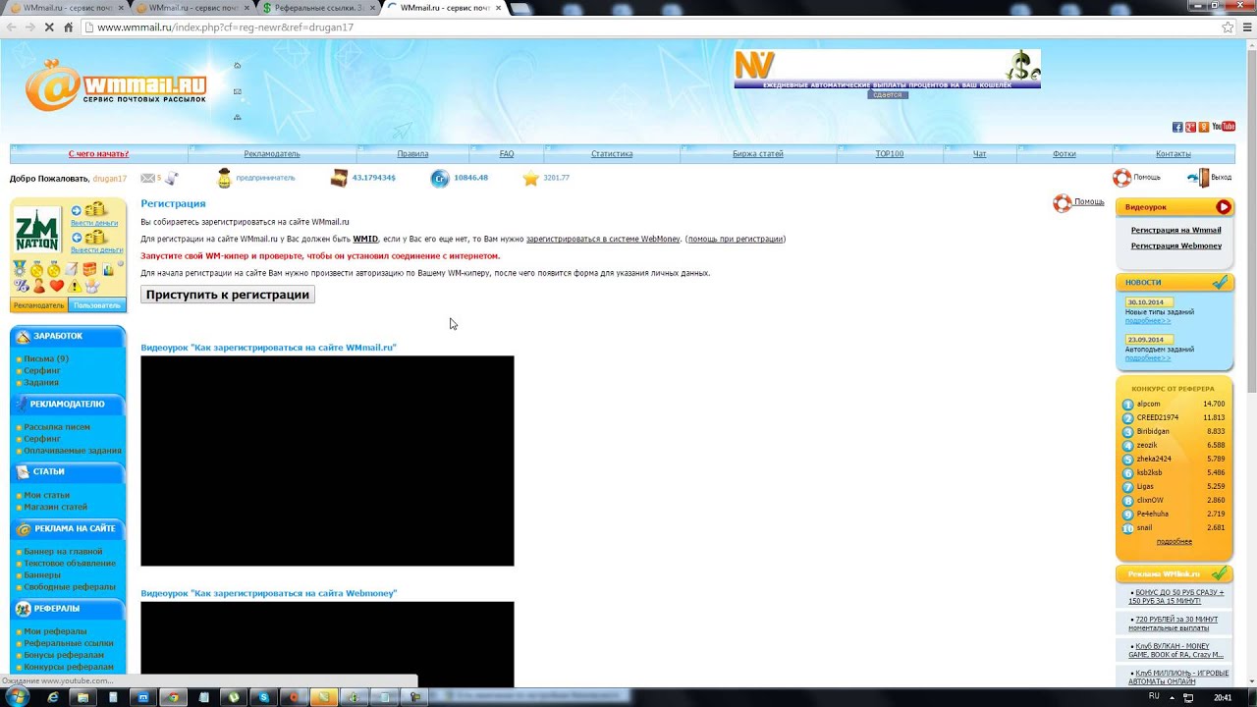The height and width of the screenshot is (707, 1257).
Task: Open the '720 РУБЛЕЙ за 30 МИНУТ' ad link
Action: pos(1175,624)
